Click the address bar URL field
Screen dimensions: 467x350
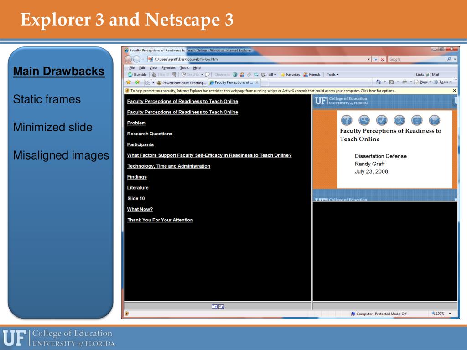(x=259, y=59)
